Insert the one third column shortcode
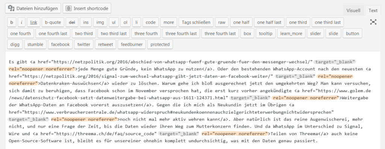385x149 pixels. (x=298, y=22)
